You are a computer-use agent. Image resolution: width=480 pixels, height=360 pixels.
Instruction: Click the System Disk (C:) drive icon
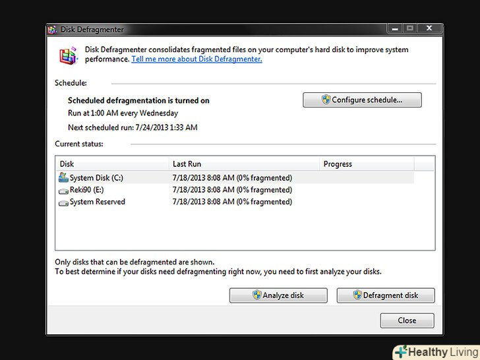[x=63, y=177]
